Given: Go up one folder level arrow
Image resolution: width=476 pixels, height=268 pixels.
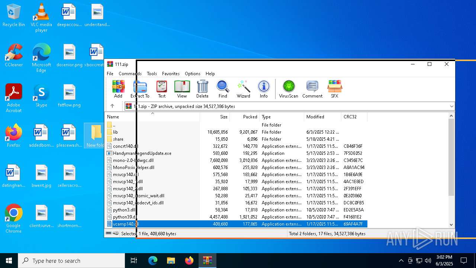Looking at the screenshot, I should coord(112,106).
